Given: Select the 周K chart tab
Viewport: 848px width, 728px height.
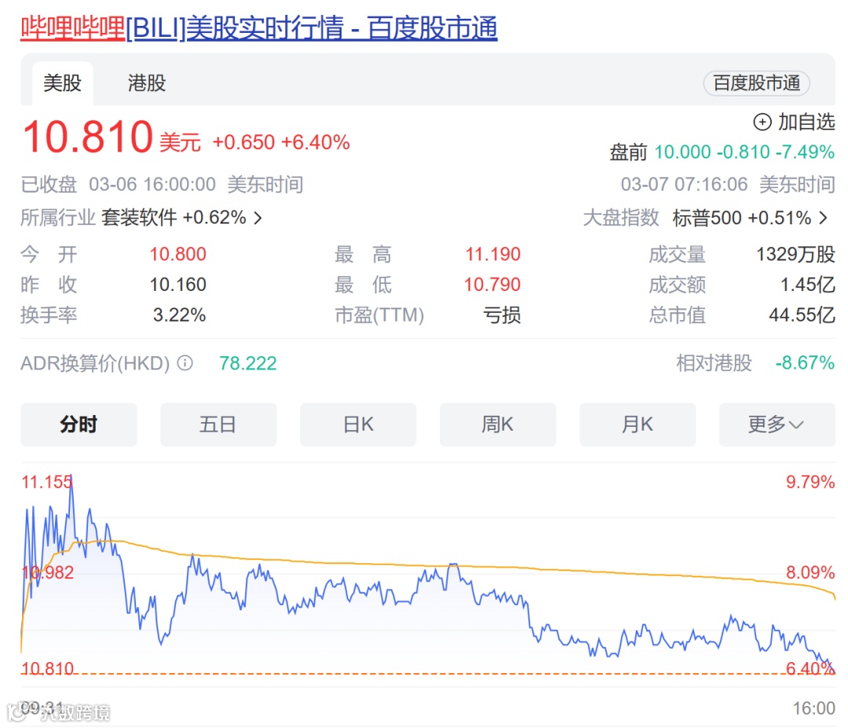Looking at the screenshot, I should click(x=498, y=424).
